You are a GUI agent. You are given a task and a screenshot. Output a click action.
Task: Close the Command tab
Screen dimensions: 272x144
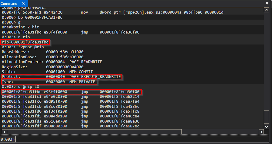pyautogui.click(x=24, y=3)
